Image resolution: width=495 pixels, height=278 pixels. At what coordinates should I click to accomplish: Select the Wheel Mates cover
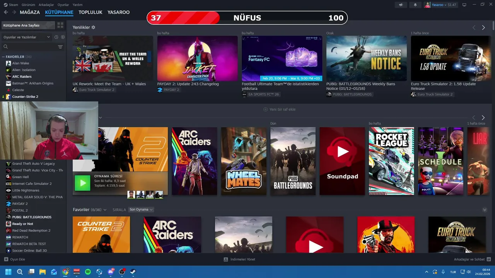click(x=244, y=161)
